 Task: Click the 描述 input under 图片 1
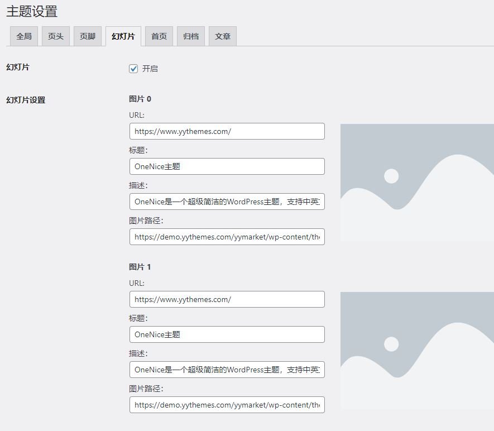click(227, 370)
